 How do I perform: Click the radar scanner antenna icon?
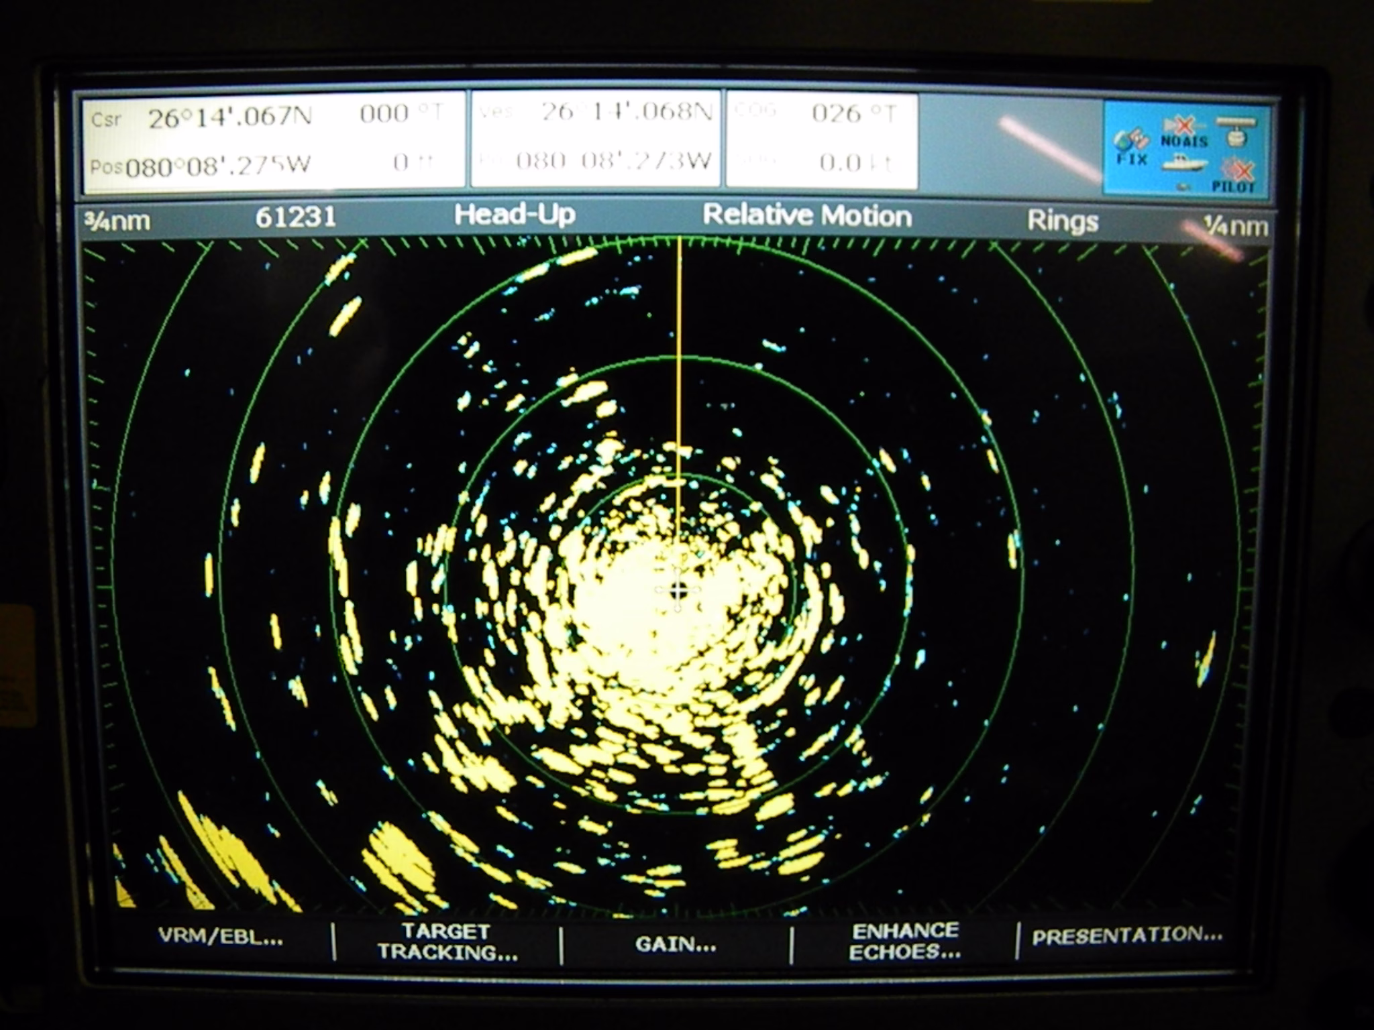tap(1236, 131)
